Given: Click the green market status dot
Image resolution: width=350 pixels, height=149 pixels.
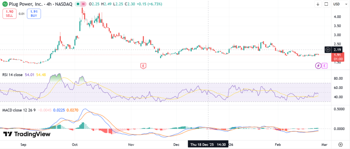Looking at the screenshot, I should click(x=78, y=4).
